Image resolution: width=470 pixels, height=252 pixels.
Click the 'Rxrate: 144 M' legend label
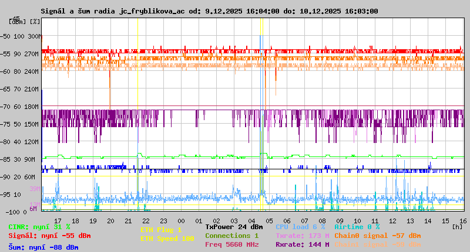303,244
